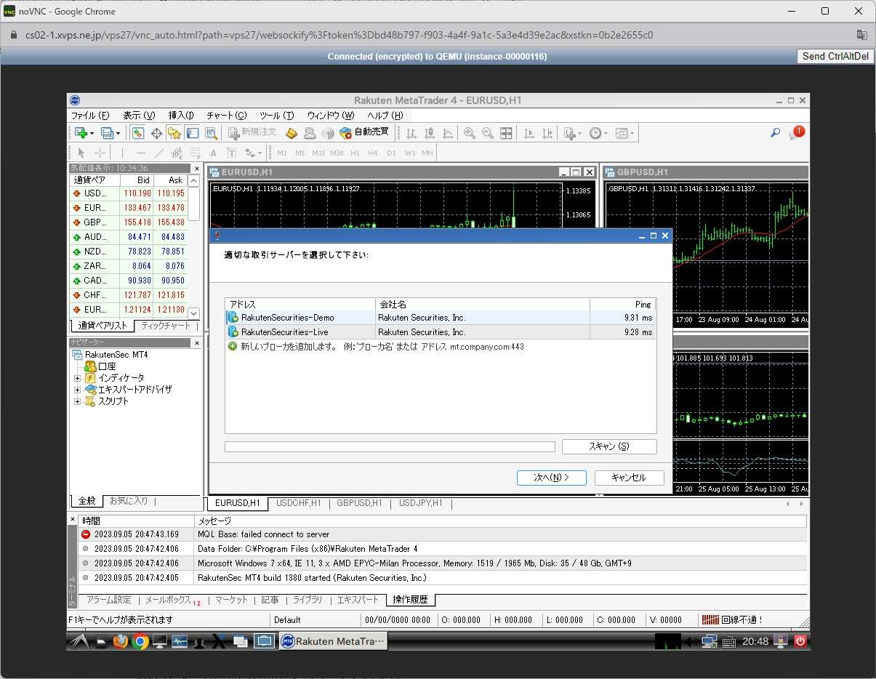876x679 pixels.
Task: Select the bar chart icon
Action: [411, 133]
